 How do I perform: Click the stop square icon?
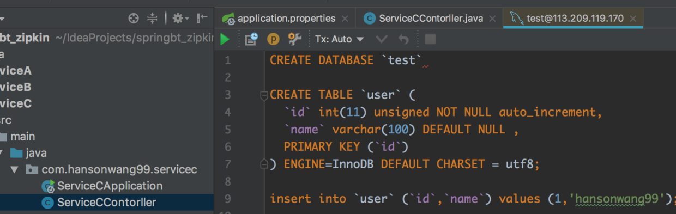coord(430,39)
